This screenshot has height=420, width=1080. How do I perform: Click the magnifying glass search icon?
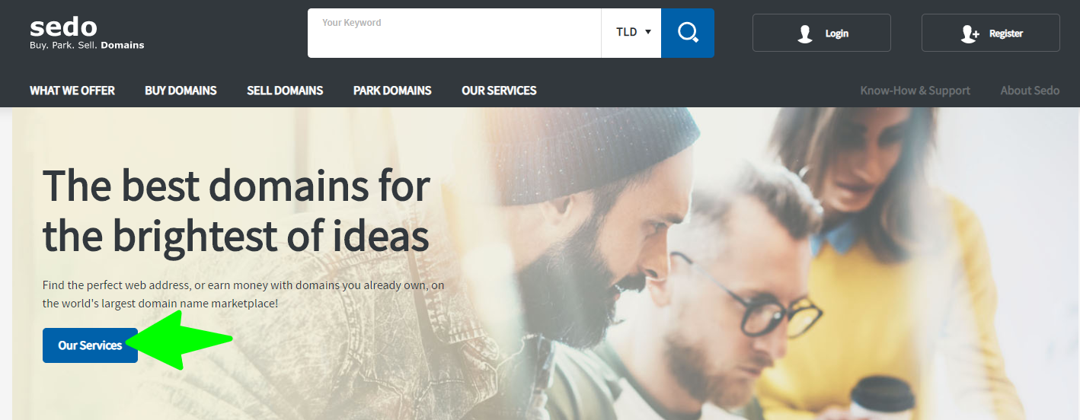(688, 33)
